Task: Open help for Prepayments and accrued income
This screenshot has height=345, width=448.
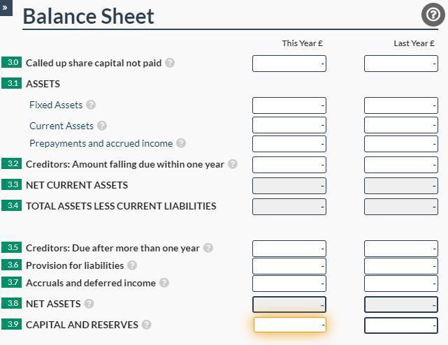Action: click(181, 142)
